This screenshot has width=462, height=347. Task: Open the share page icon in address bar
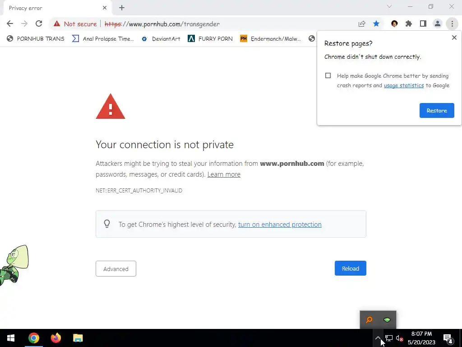tap(362, 24)
